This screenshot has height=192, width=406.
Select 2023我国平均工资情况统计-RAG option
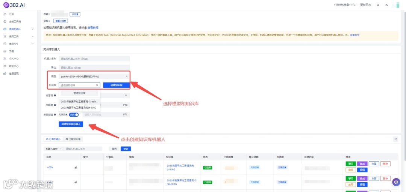click(79, 108)
